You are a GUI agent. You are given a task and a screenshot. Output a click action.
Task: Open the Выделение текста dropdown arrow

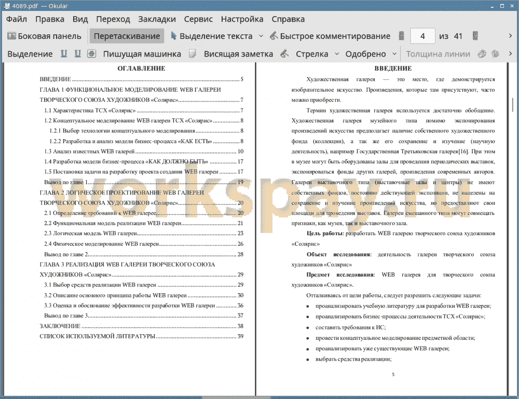261,36
